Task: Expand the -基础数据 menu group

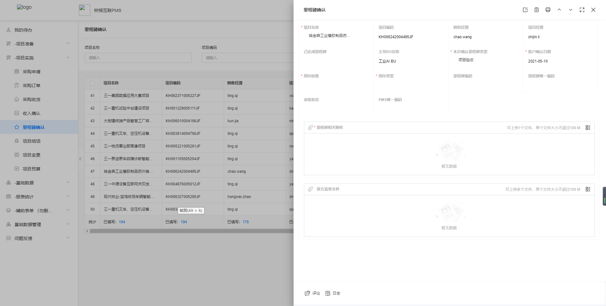Action: [39, 183]
